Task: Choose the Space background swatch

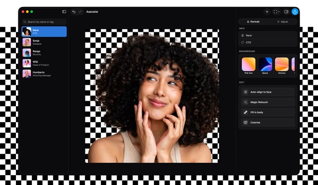Action: click(x=265, y=64)
